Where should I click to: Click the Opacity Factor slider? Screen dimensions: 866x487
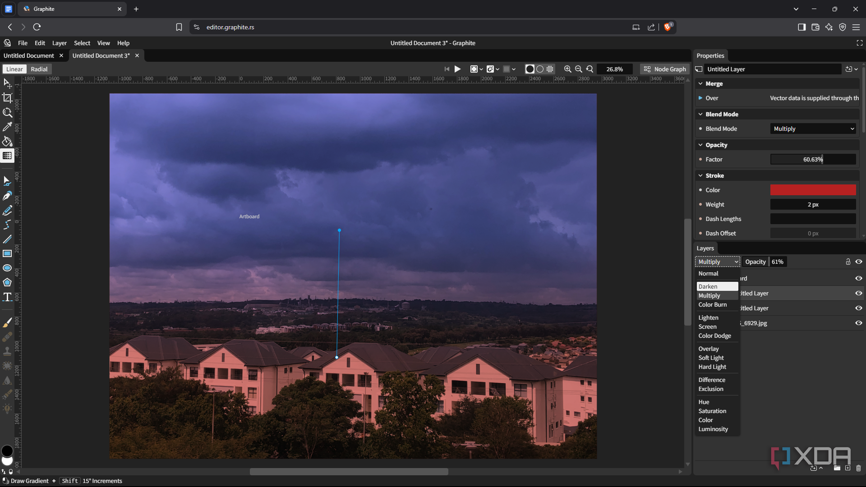(813, 159)
